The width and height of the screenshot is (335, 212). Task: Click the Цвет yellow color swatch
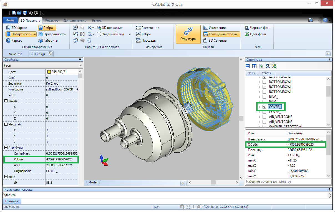pyautogui.click(x=49, y=72)
